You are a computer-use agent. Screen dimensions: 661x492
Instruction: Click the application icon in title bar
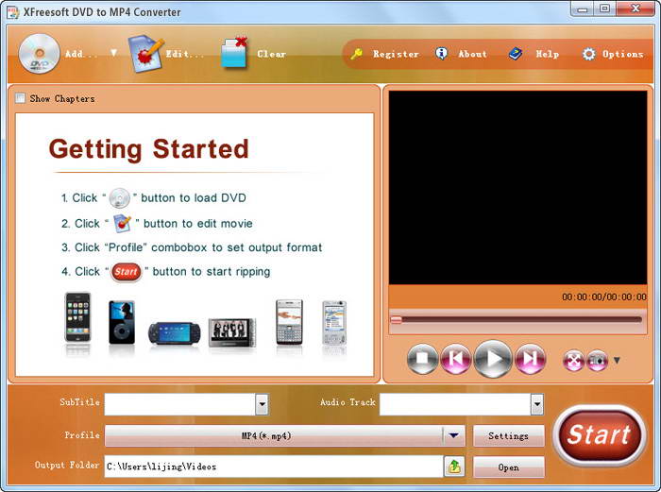(12, 12)
